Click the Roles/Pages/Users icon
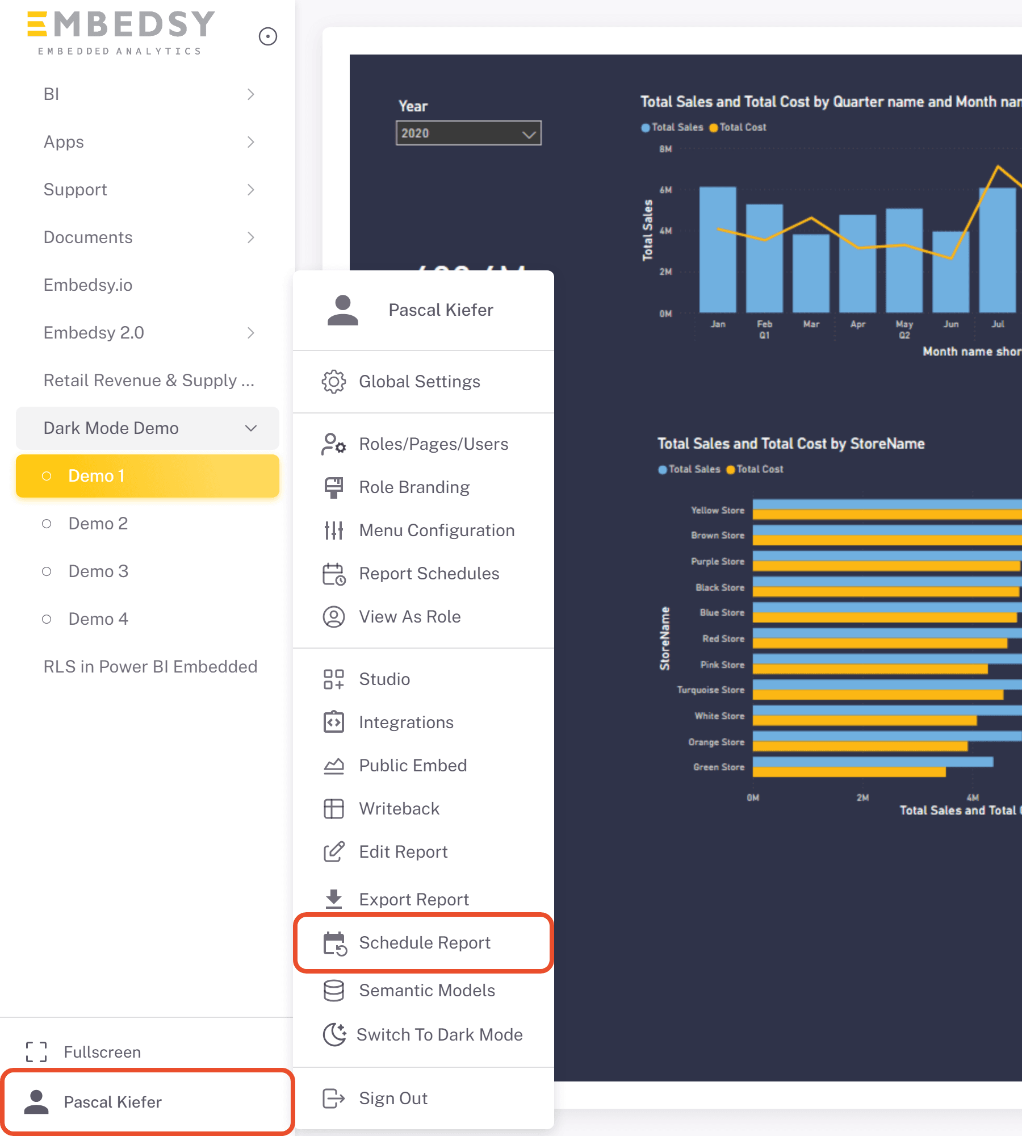1022x1136 pixels. tap(334, 444)
